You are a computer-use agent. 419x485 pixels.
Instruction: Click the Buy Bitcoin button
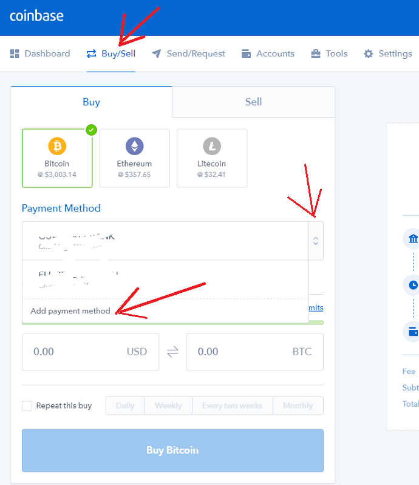tap(172, 450)
